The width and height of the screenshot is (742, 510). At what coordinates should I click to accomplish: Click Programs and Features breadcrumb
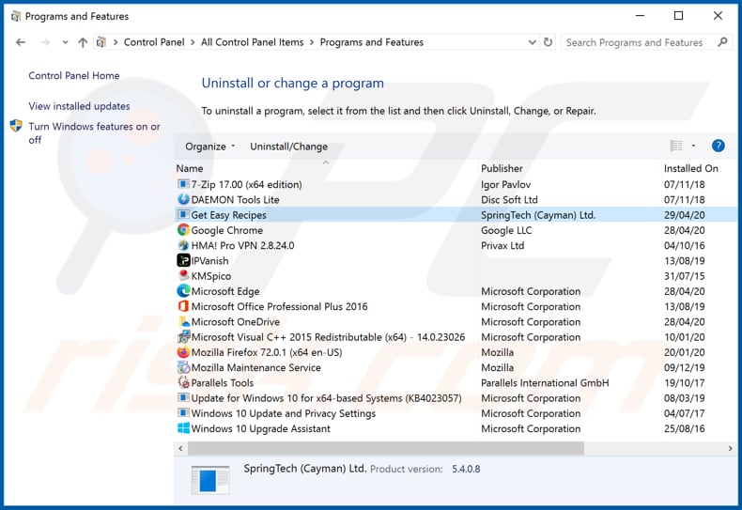(372, 42)
